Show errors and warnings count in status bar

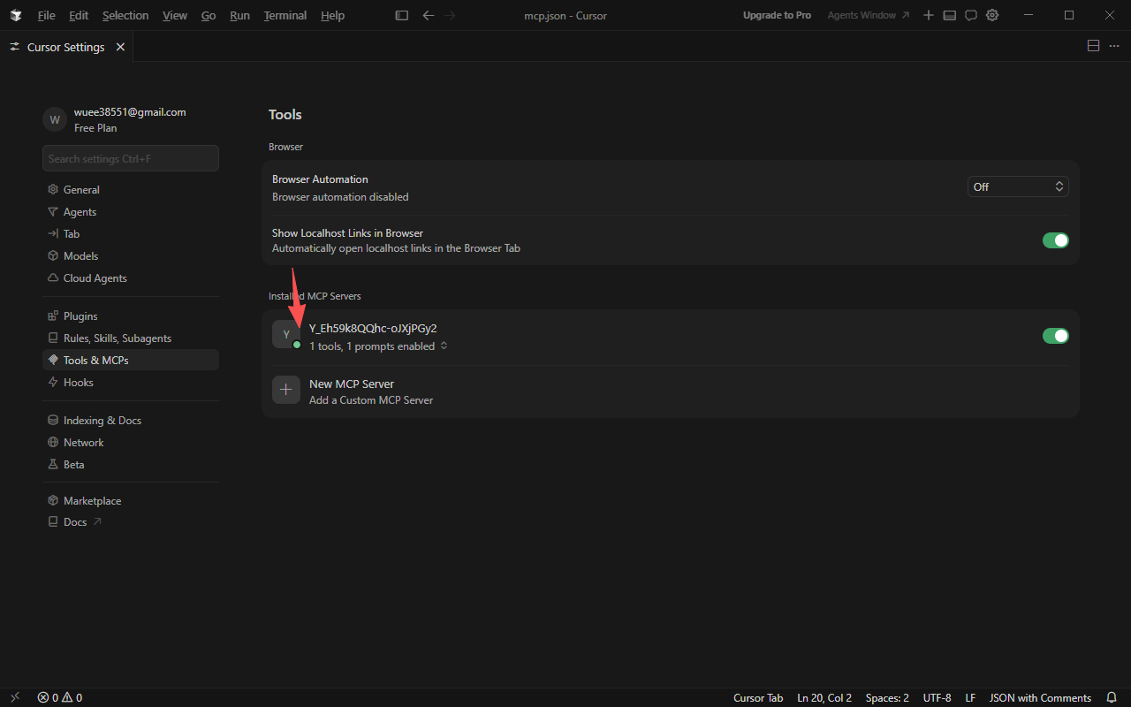click(x=60, y=697)
